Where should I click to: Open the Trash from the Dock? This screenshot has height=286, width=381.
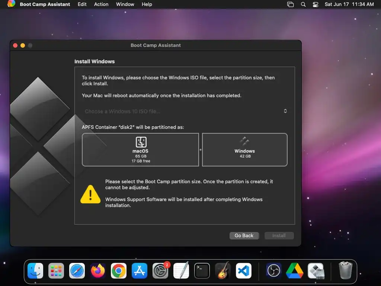tap(346, 270)
